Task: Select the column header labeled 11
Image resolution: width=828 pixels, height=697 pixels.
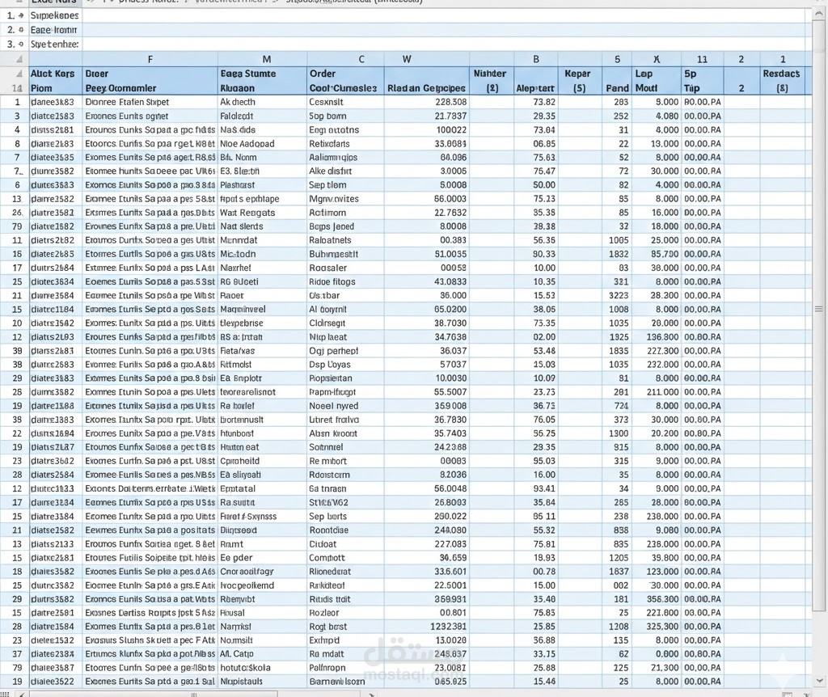Action: pyautogui.click(x=703, y=59)
